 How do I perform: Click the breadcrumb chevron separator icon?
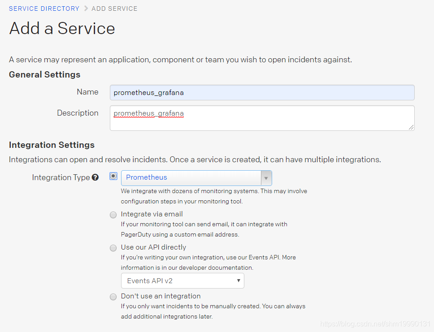pos(86,9)
